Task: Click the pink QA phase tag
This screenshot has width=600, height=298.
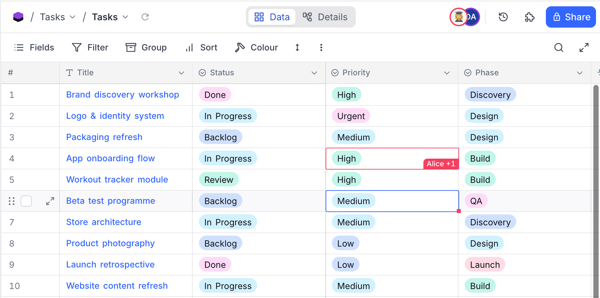Action: click(476, 201)
